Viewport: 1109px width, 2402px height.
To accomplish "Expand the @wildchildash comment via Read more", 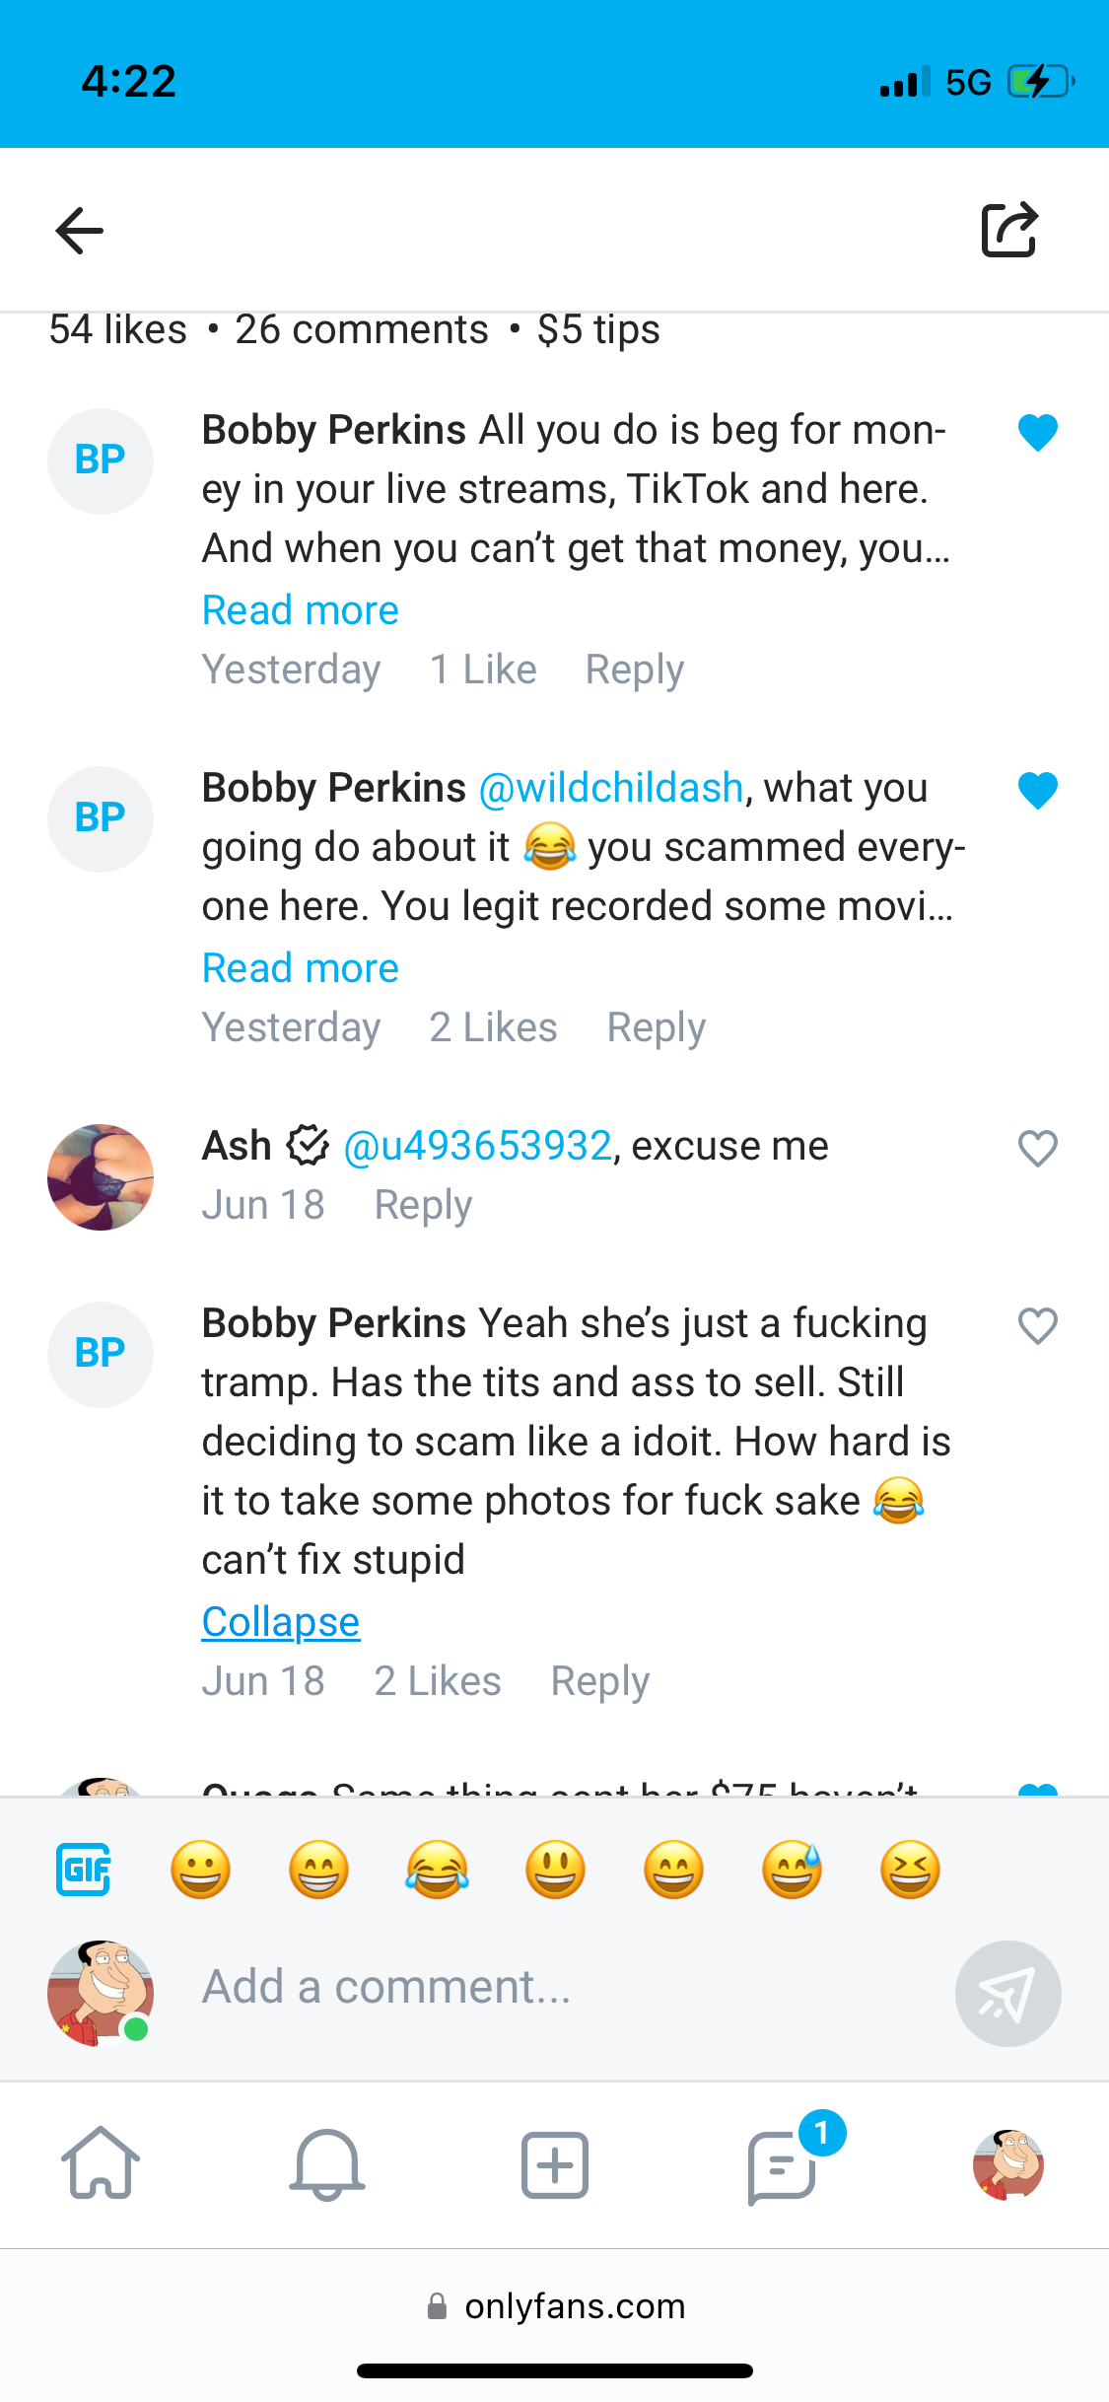I will pos(301,968).
